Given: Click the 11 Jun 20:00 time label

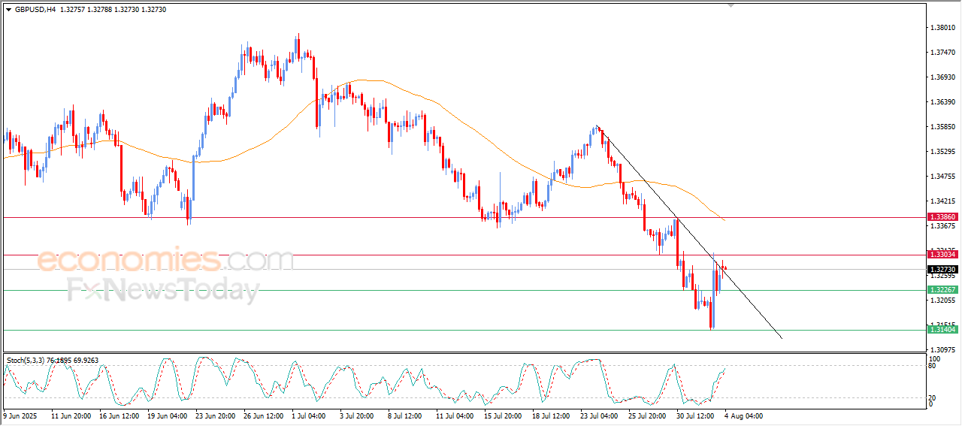Looking at the screenshot, I should tap(71, 415).
